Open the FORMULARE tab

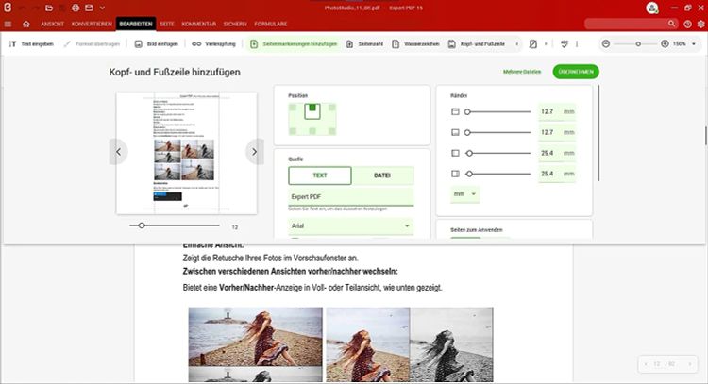tap(271, 24)
